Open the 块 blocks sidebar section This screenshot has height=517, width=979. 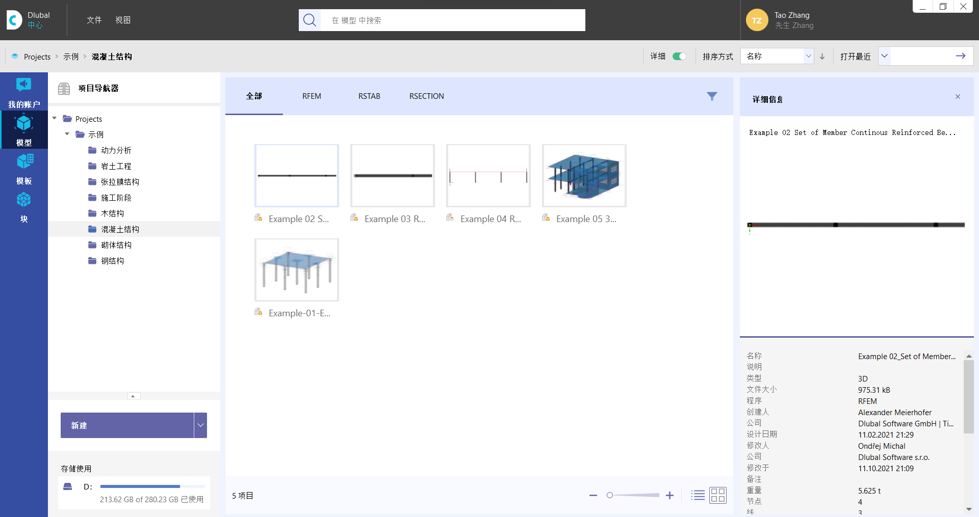point(24,206)
